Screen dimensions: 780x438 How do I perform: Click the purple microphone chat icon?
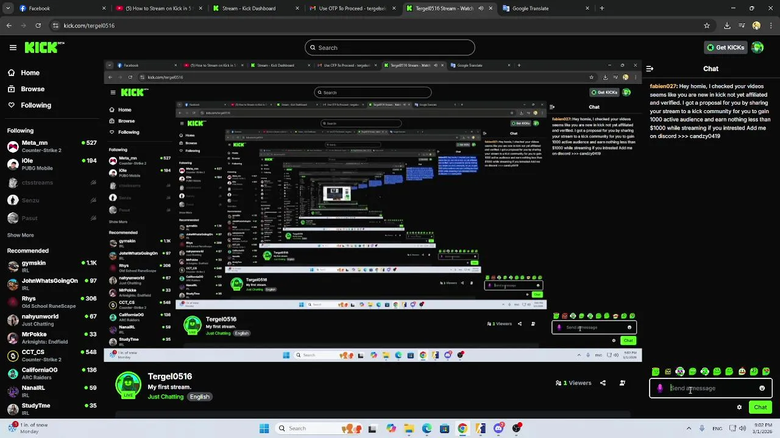click(660, 388)
